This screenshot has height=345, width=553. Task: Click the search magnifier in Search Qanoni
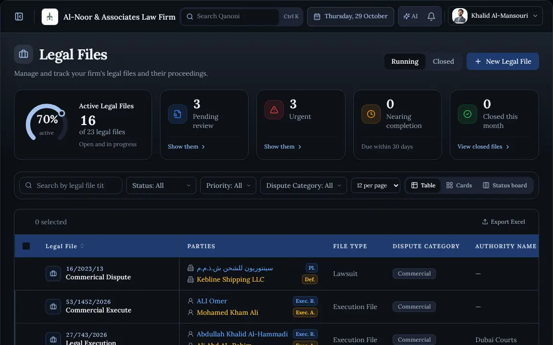point(190,17)
